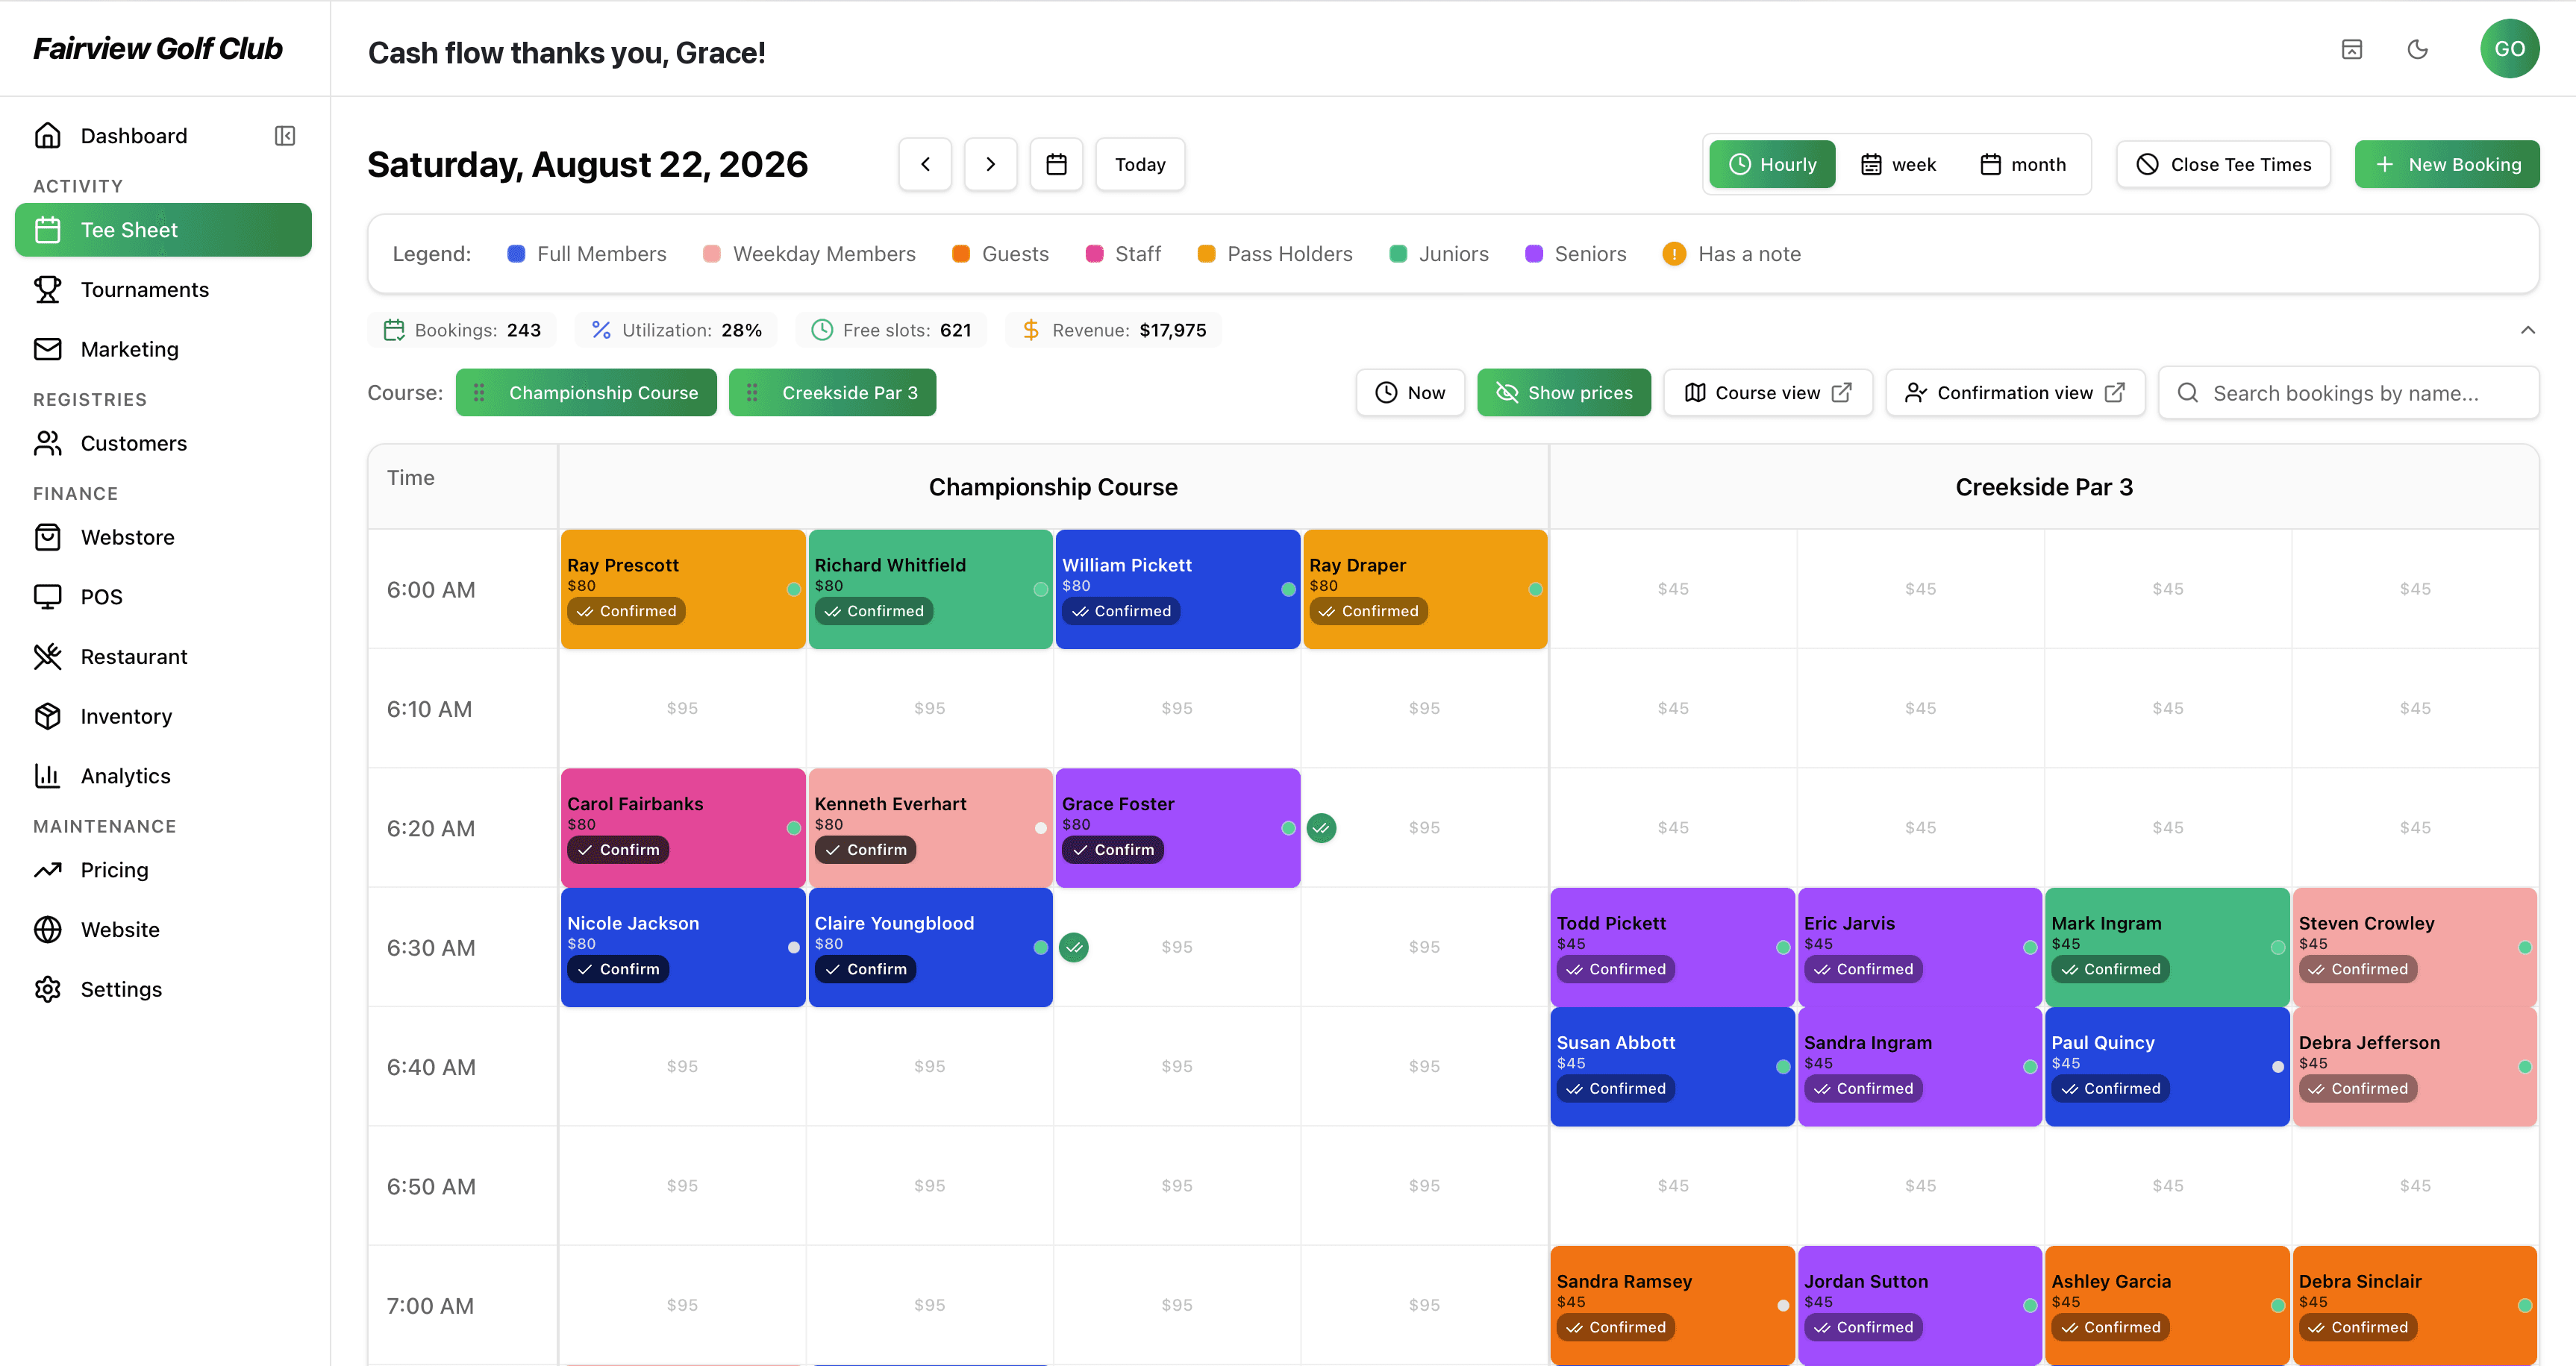
Task: Switch to dark mode moon icon
Action: click(x=2417, y=49)
